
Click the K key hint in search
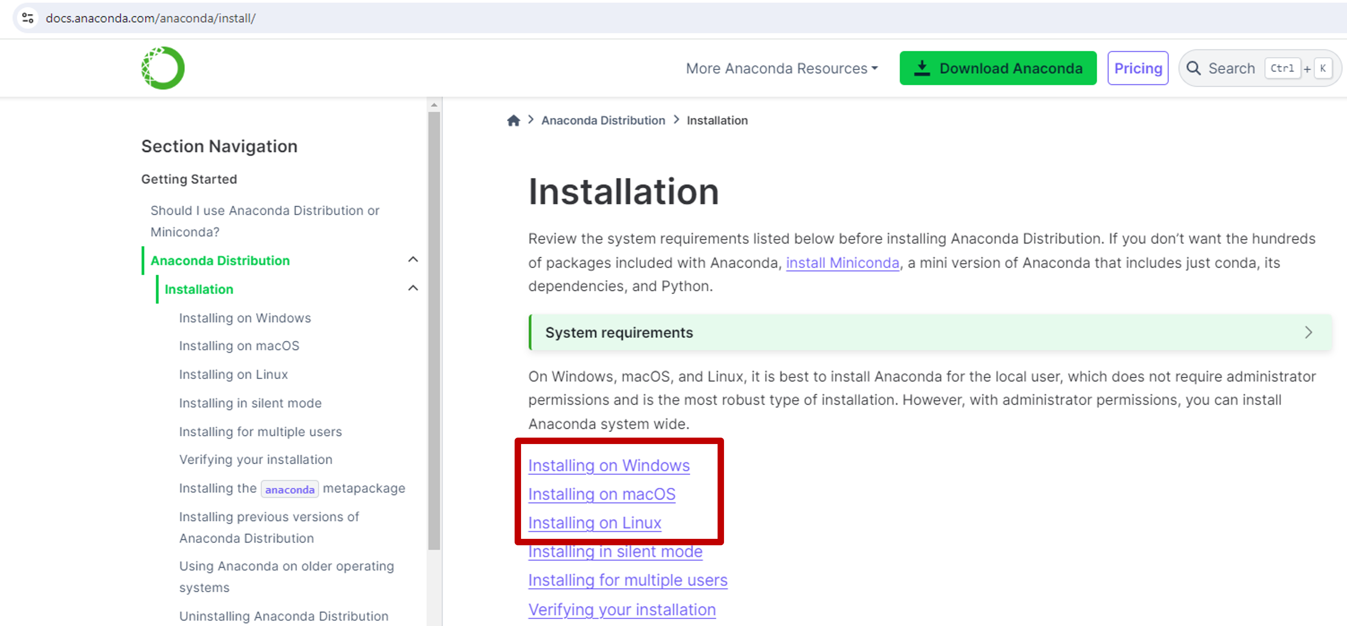pyautogui.click(x=1323, y=69)
